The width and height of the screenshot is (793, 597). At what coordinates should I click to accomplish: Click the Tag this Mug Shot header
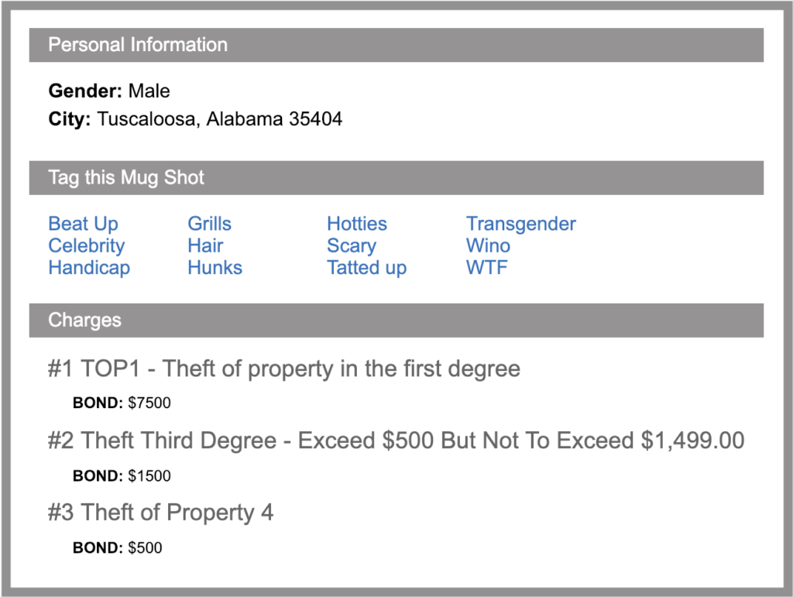point(126,178)
